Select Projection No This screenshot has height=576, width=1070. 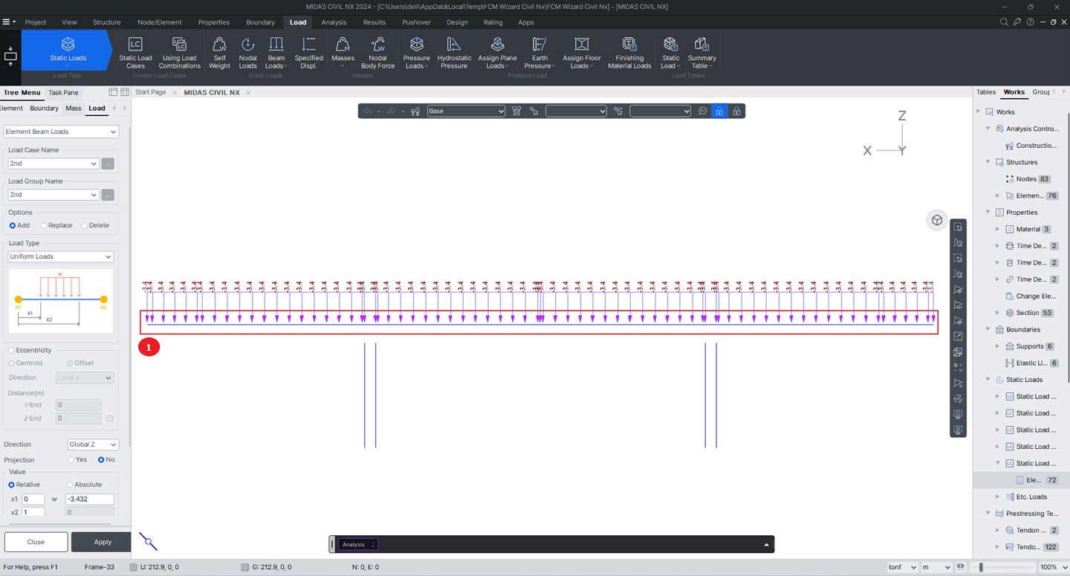click(x=101, y=459)
